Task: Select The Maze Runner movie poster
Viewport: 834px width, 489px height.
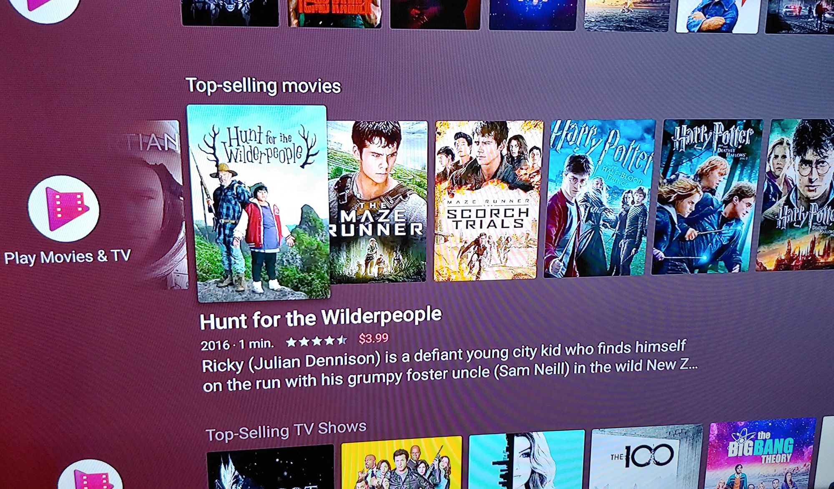Action: [378, 202]
